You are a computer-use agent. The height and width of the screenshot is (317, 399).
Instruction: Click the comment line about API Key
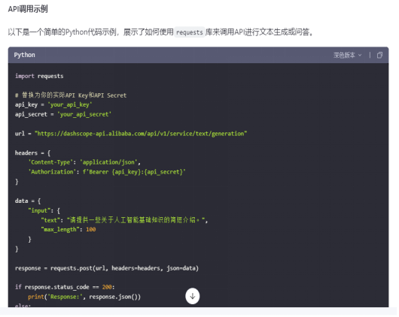(x=71, y=95)
